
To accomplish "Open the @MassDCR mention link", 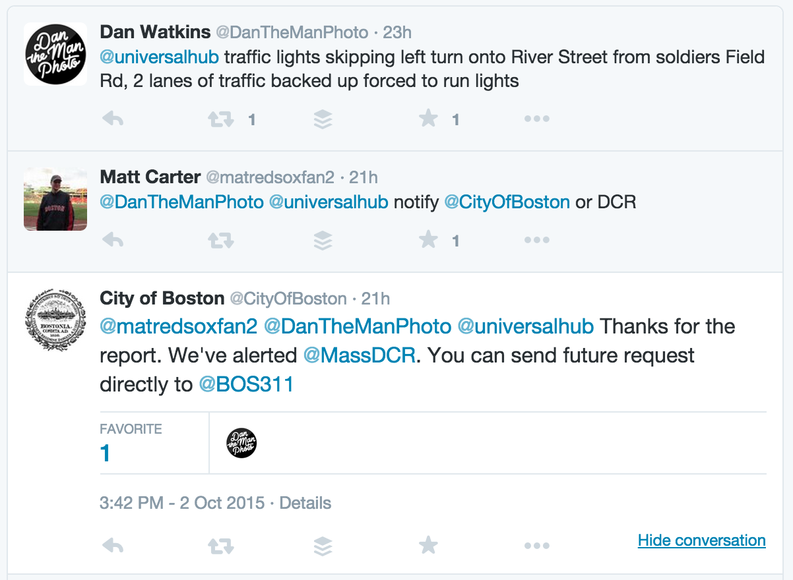I will point(360,356).
